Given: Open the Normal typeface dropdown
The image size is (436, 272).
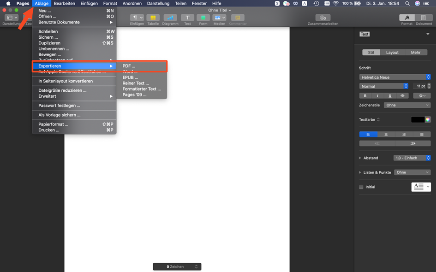Looking at the screenshot, I should tap(384, 86).
